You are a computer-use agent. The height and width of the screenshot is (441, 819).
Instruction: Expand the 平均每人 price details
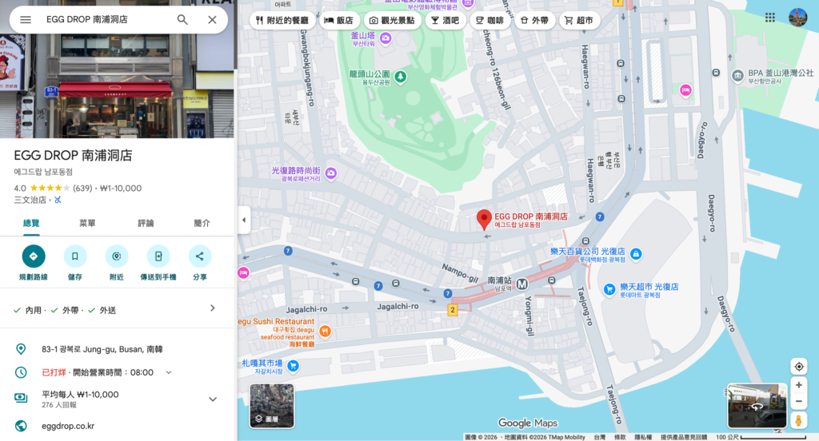213,399
